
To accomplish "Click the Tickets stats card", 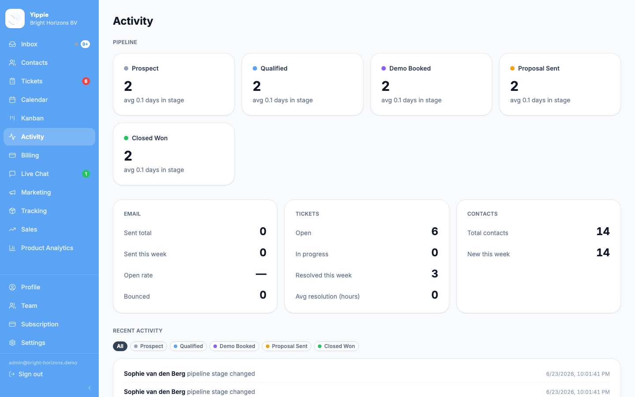I will pos(367,256).
